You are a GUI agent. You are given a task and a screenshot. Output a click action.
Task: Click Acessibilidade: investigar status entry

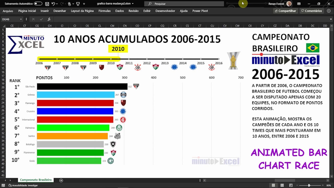point(23,185)
